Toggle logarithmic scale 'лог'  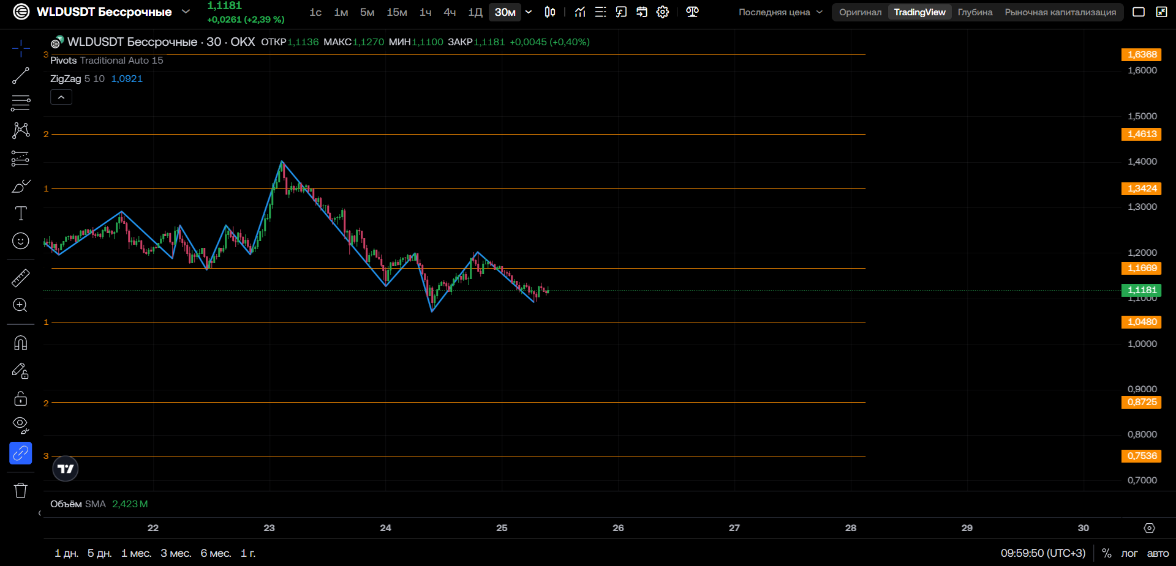[x=1129, y=553]
